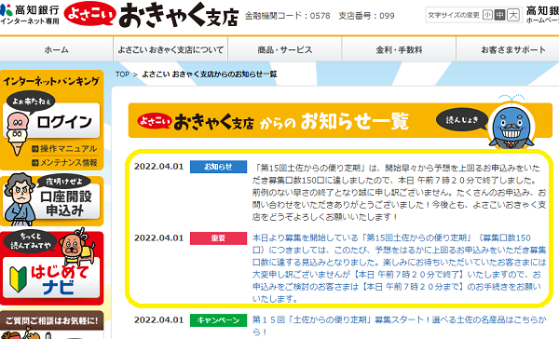This screenshot has height=339, width=559.
Task: Click the ice cream mascot character
Action: 17,133
